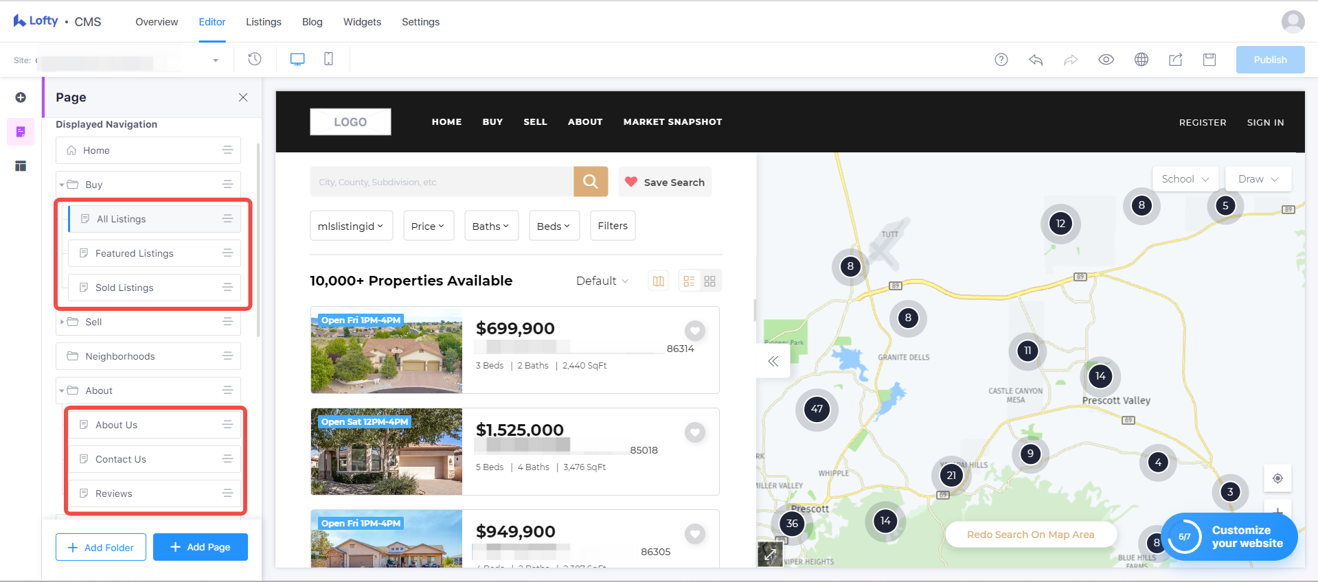Image resolution: width=1318 pixels, height=582 pixels.
Task: Save the page with disk icon
Action: coord(1209,60)
